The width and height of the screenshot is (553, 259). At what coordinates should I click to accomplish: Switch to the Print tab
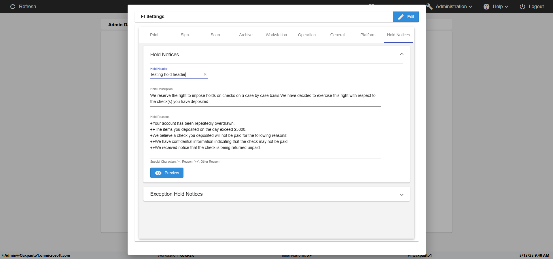pos(154,35)
